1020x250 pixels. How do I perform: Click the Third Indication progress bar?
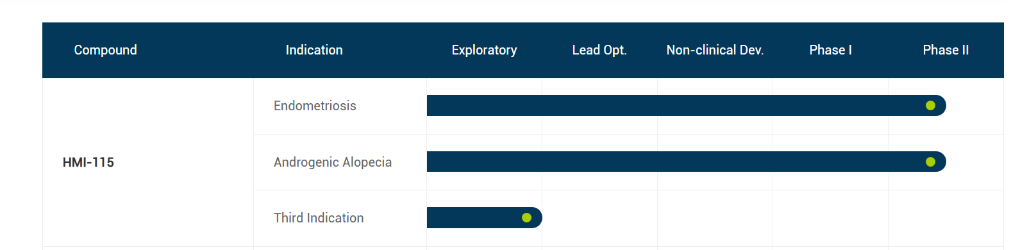tap(485, 218)
